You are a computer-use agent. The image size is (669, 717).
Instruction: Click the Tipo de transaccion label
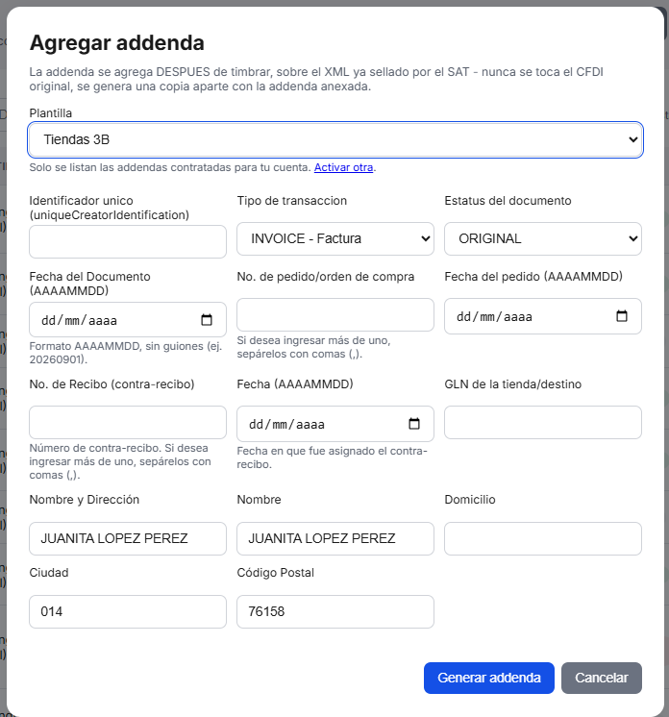292,201
